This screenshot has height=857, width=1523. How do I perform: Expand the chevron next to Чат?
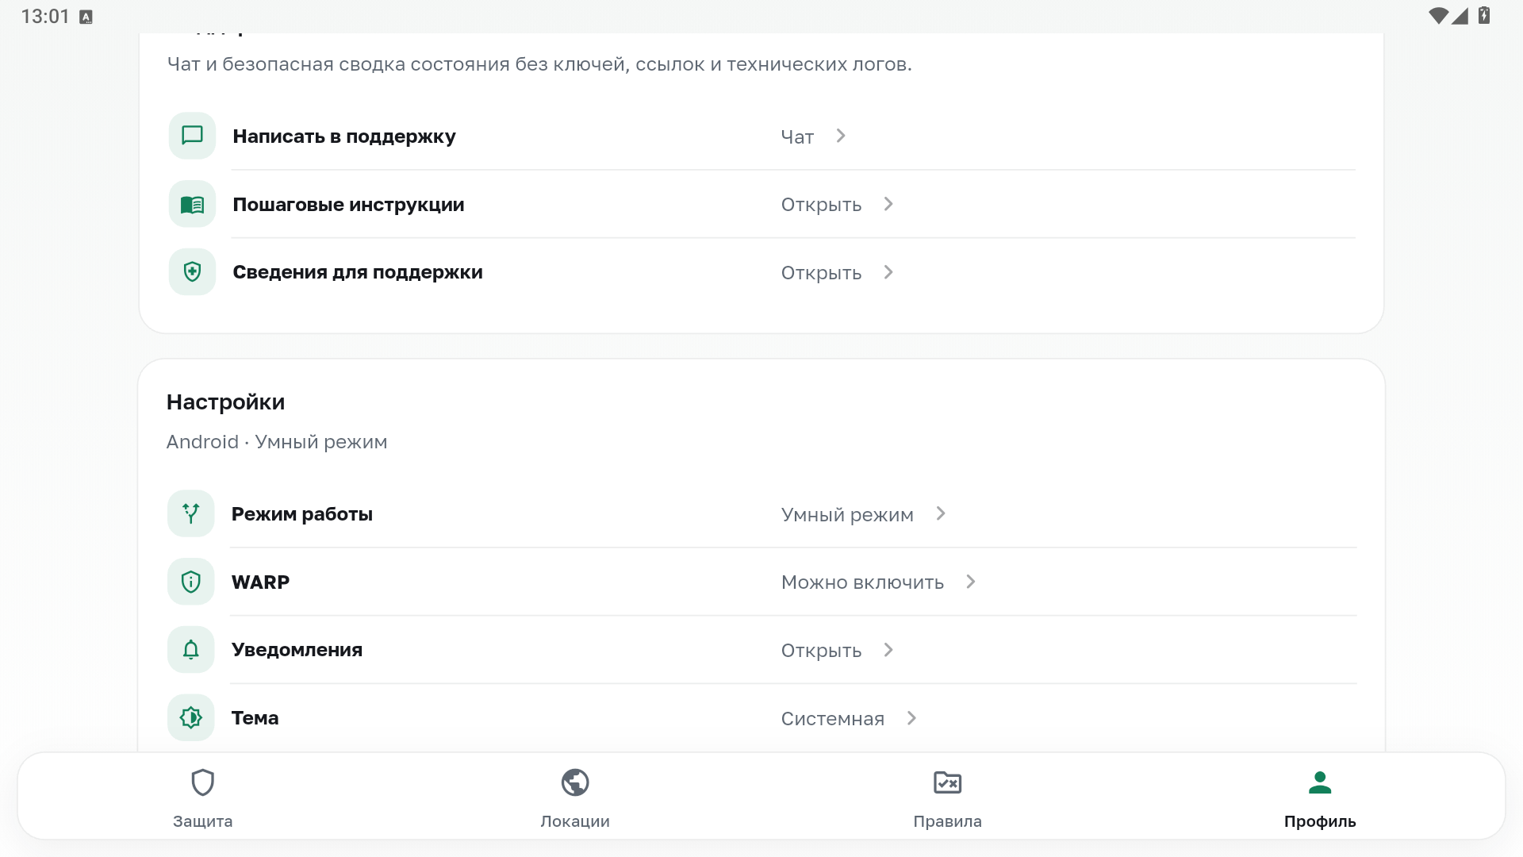tap(841, 136)
